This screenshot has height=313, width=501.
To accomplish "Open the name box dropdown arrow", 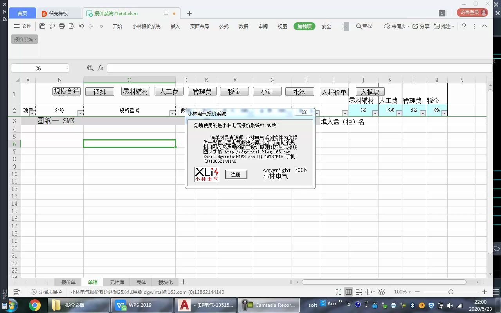I will (67, 68).
